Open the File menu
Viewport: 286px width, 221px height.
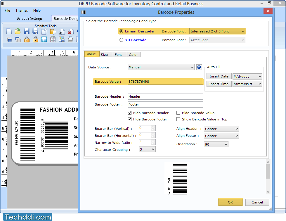tap(7, 11)
